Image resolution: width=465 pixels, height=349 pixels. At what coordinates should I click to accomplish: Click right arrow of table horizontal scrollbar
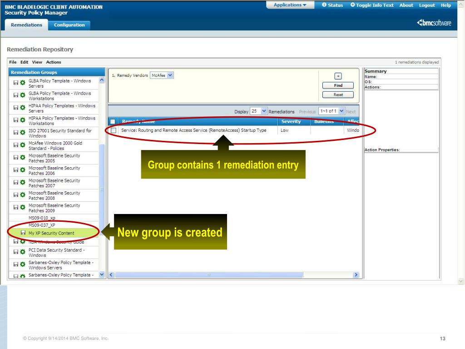(356, 275)
